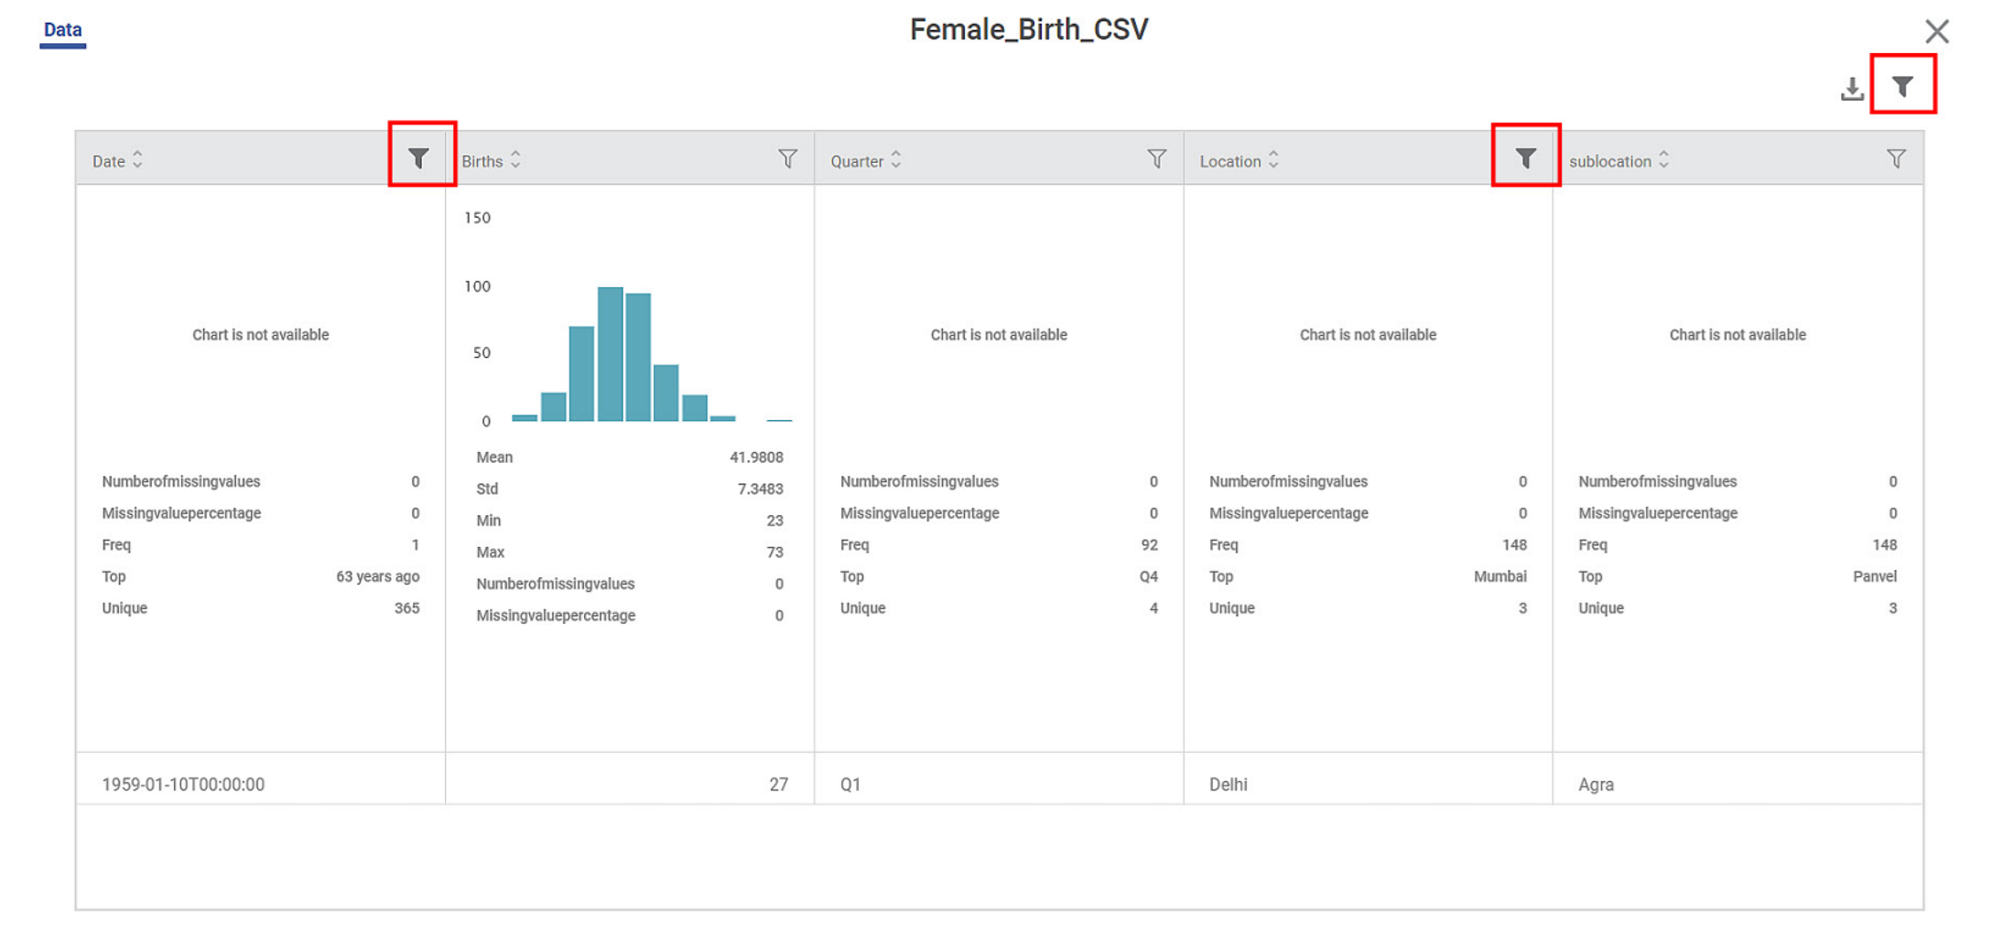Open the Quarter column filter
The image size is (1992, 945).
click(x=1156, y=159)
